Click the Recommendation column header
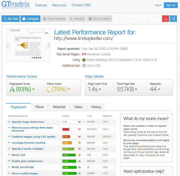Viewport: 180px width, 176px height. [x=18, y=116]
